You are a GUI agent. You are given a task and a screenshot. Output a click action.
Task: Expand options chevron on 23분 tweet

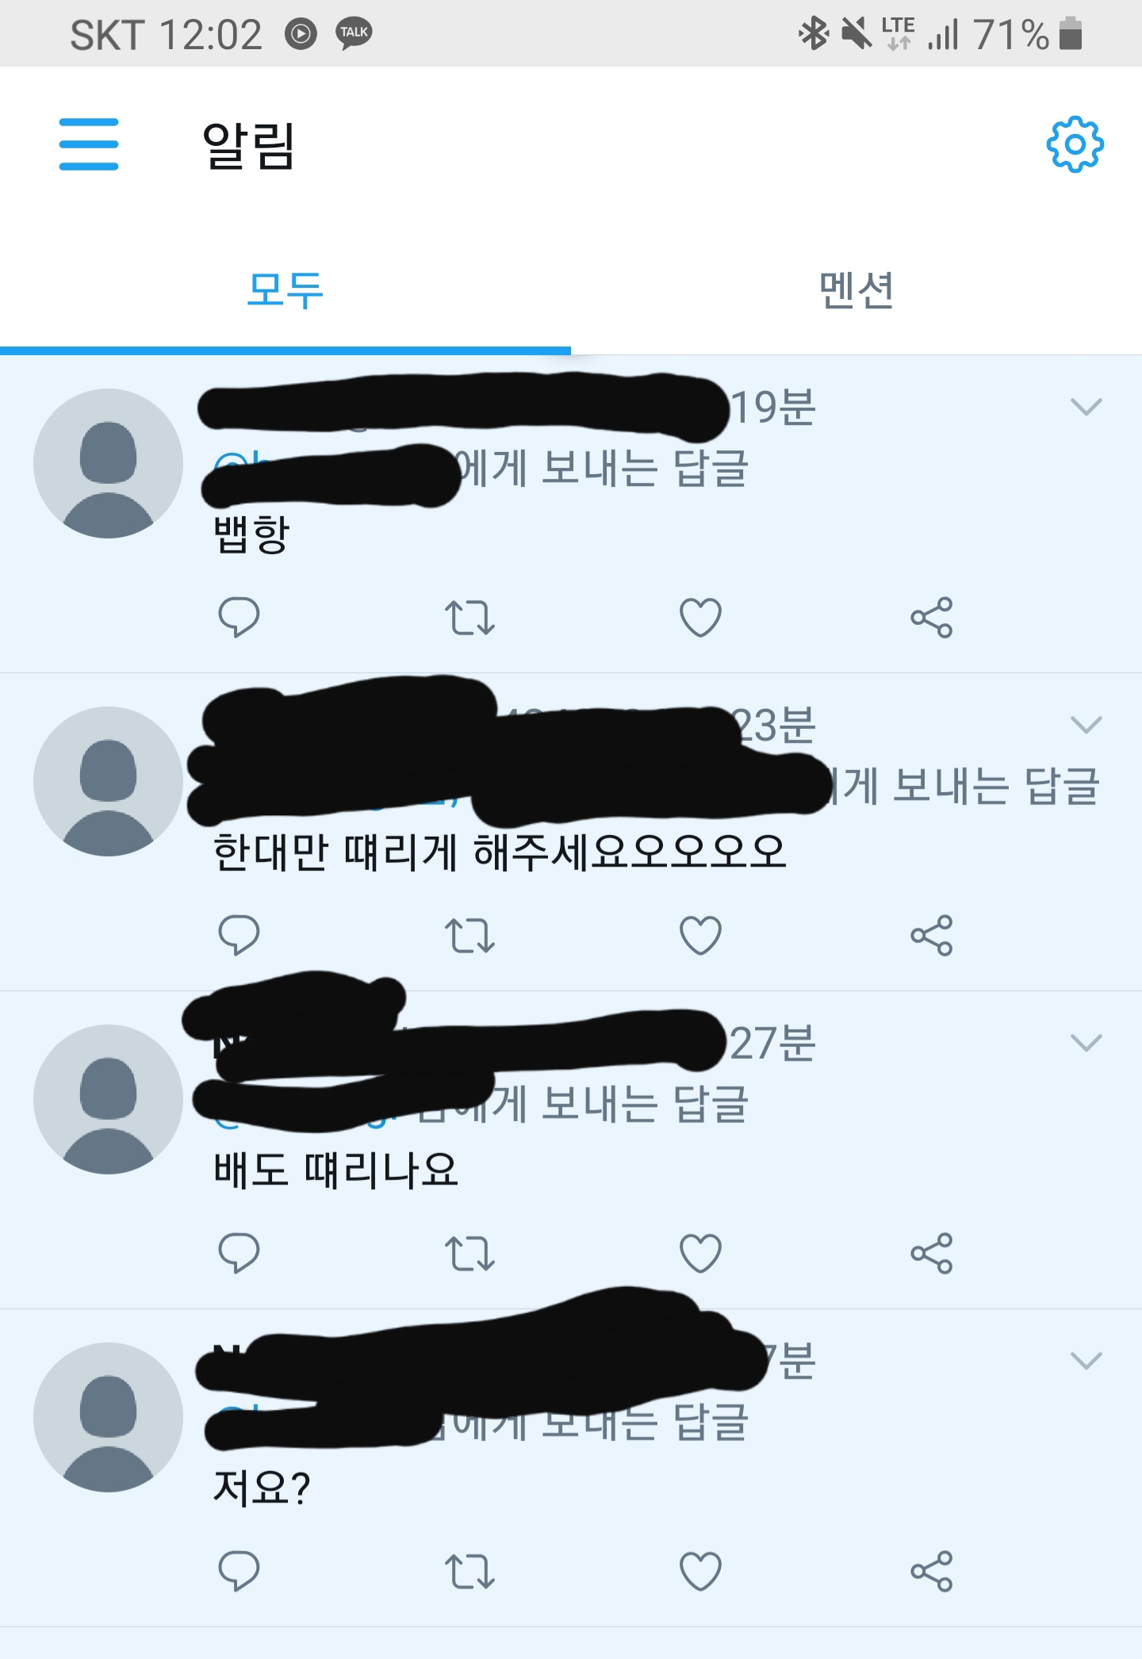coord(1086,725)
